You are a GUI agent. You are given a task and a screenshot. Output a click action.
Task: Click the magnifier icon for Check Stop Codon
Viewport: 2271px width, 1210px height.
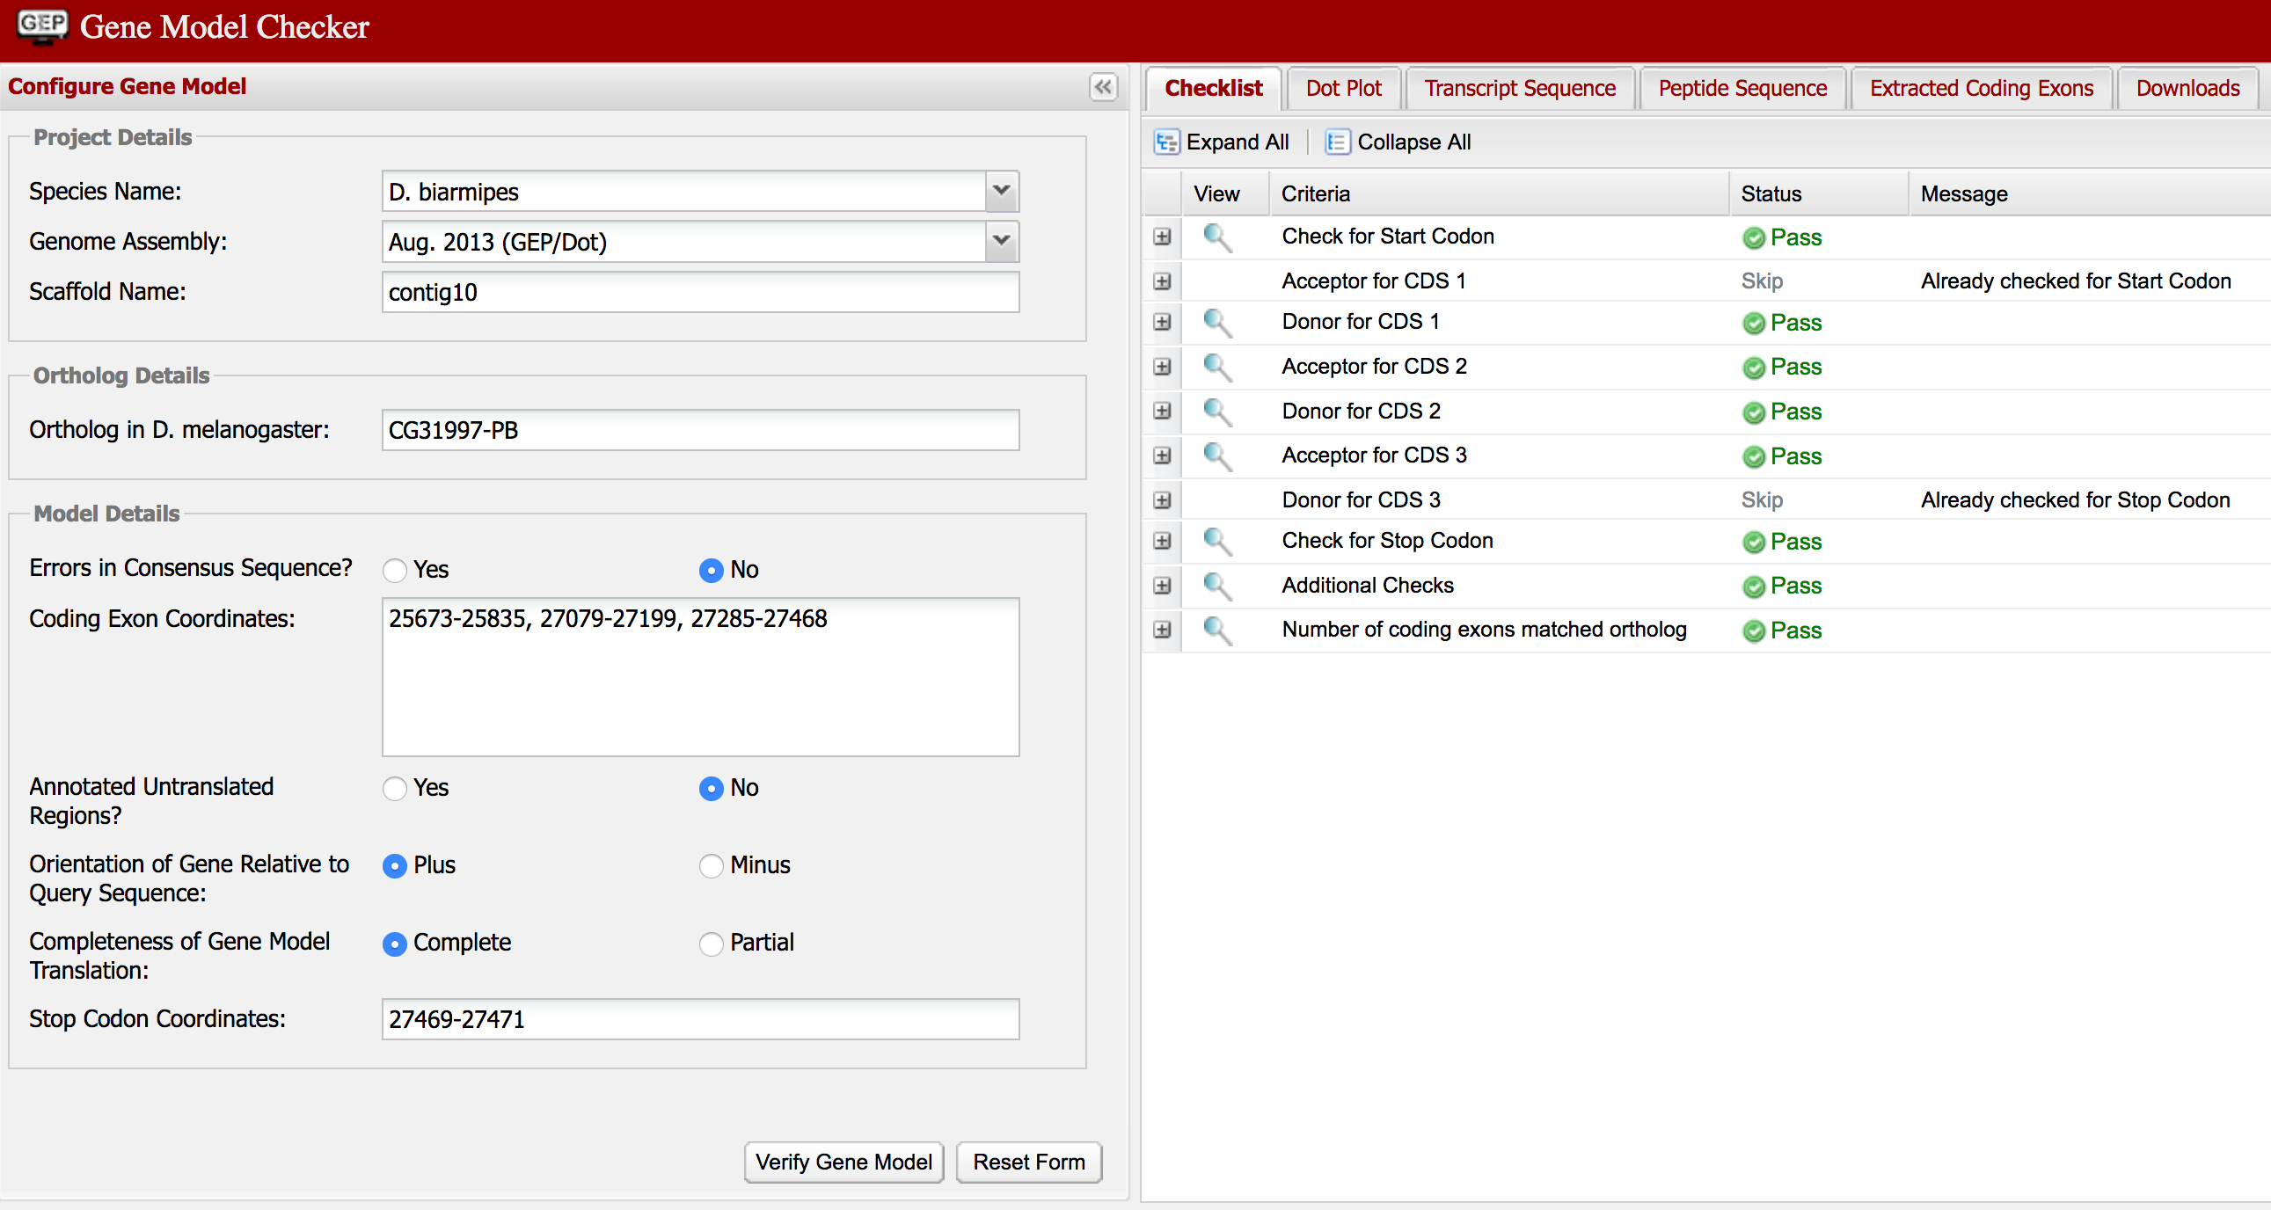(1214, 541)
